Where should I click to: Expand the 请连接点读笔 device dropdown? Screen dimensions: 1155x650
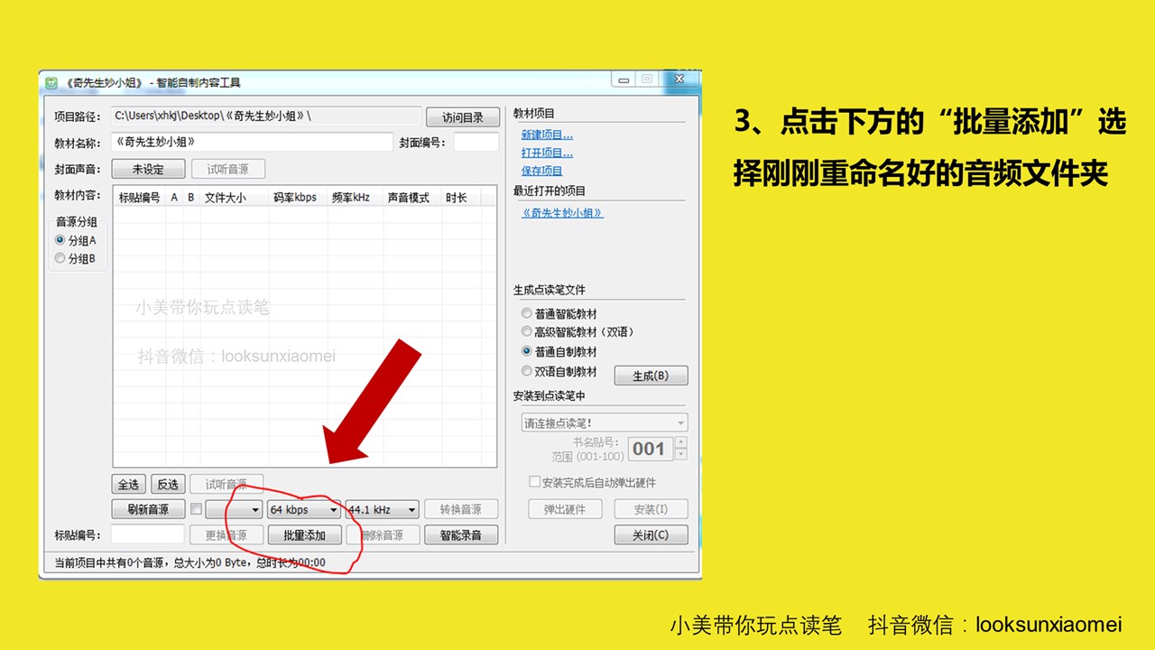point(605,422)
